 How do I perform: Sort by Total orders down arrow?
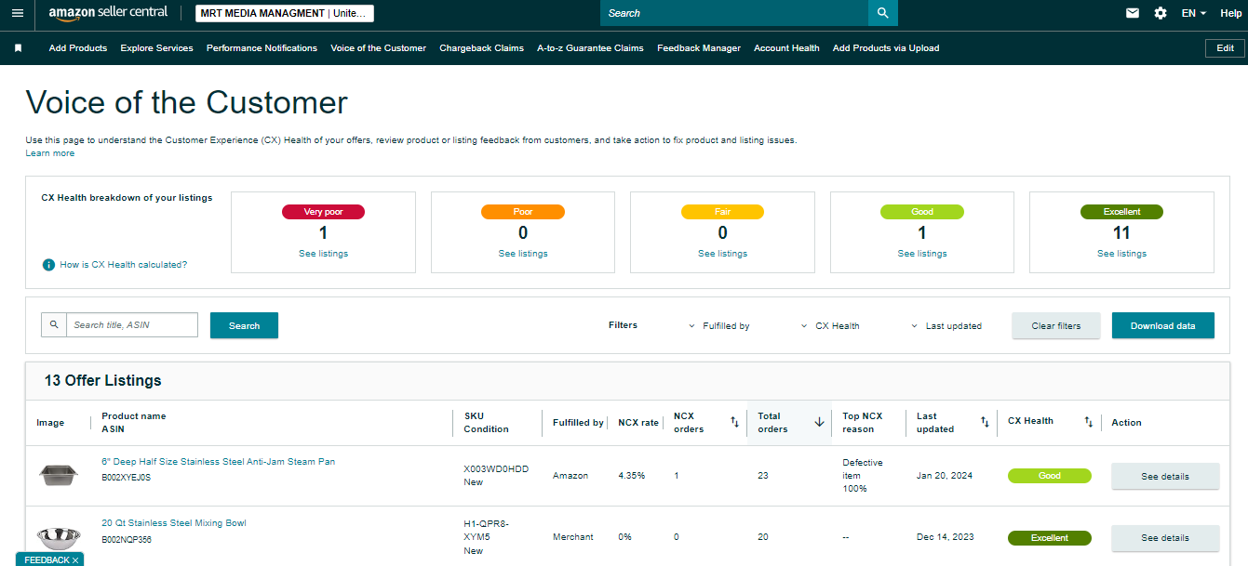(x=820, y=422)
